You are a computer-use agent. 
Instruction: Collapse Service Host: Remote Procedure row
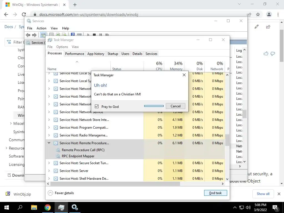click(49, 143)
